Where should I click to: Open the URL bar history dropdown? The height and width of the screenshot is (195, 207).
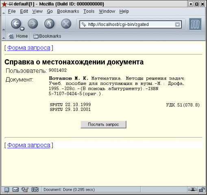177,24
